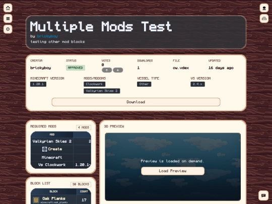The width and height of the screenshot is (272, 204).
Task: Open brickyboy author link
Action: click(47, 36)
